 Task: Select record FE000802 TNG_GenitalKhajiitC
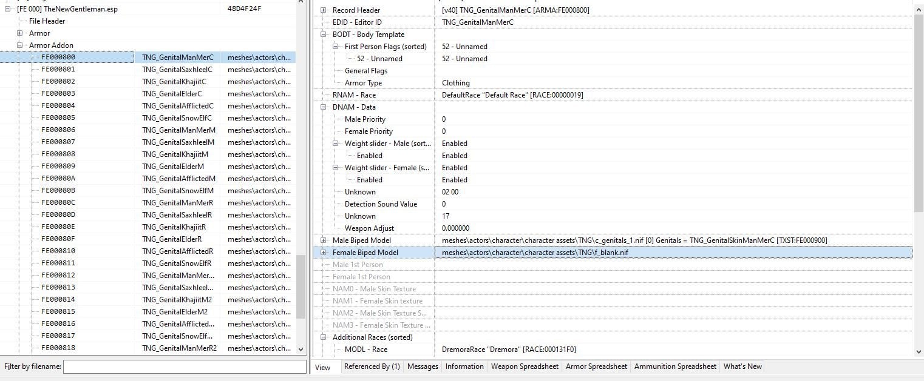point(148,82)
